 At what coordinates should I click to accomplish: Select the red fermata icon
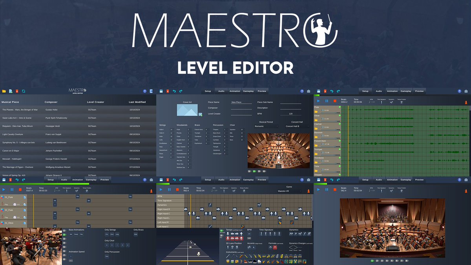275,247
